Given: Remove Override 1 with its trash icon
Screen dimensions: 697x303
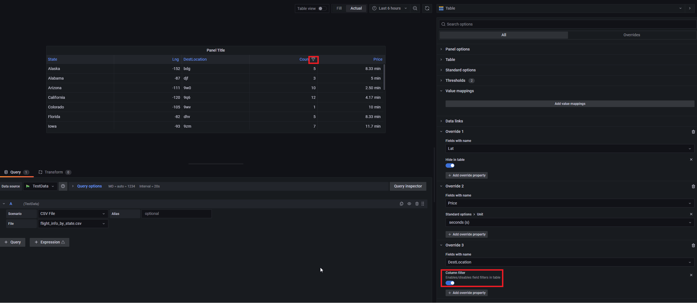Looking at the screenshot, I should point(693,132).
